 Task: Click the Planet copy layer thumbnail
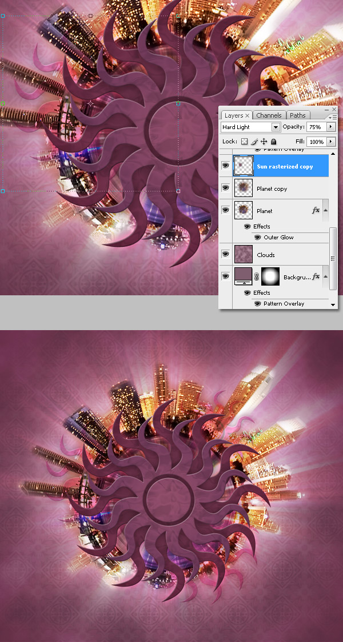click(x=244, y=188)
